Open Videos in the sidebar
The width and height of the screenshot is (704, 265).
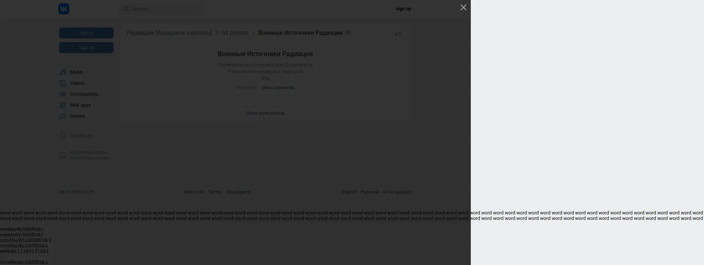coord(77,83)
